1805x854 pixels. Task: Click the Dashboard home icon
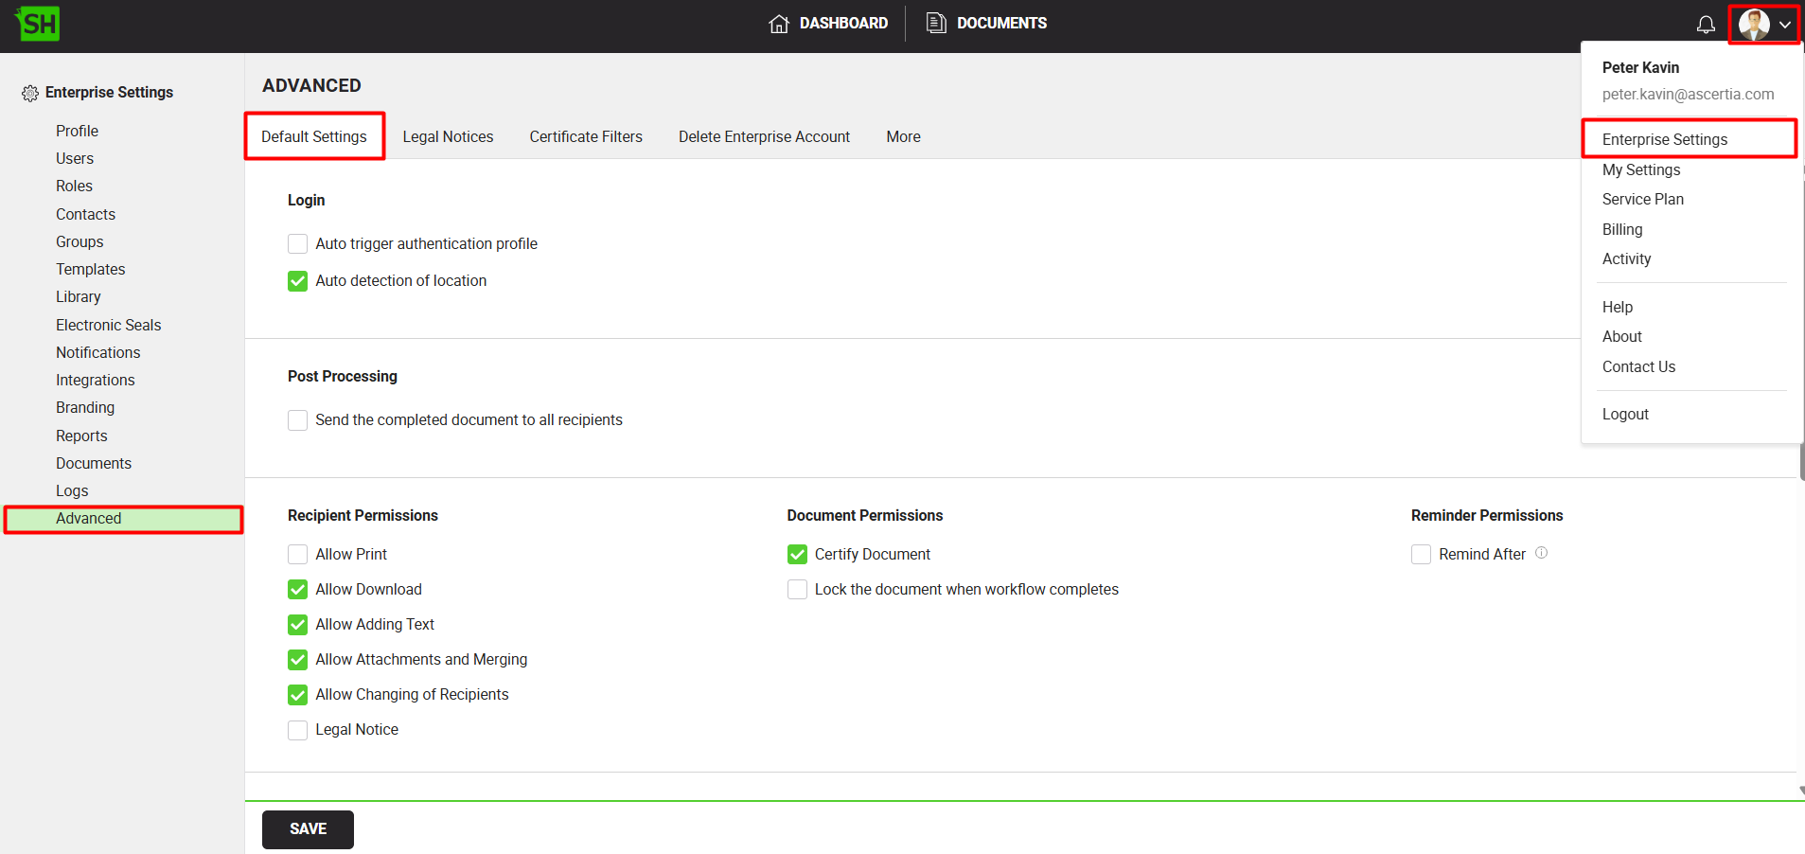[778, 24]
